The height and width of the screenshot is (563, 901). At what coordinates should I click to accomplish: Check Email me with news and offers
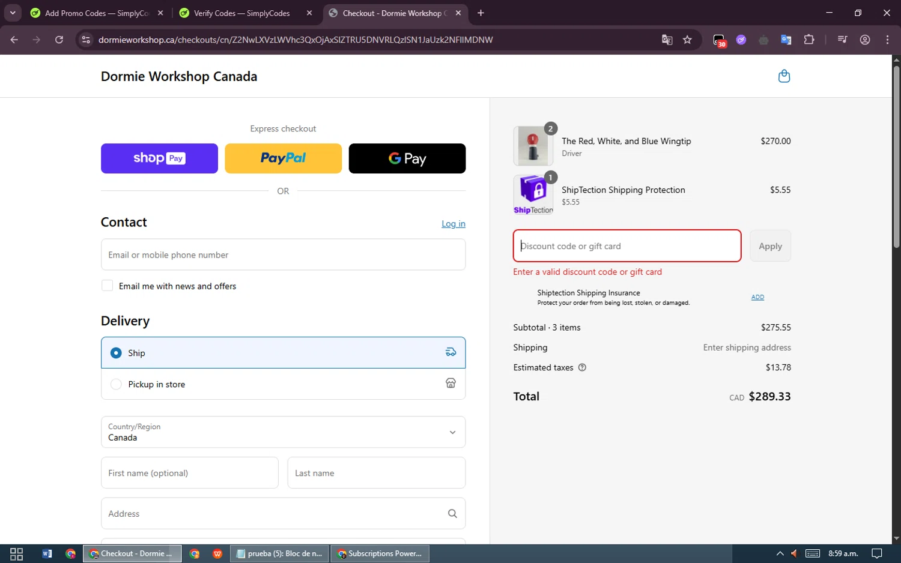click(x=107, y=286)
